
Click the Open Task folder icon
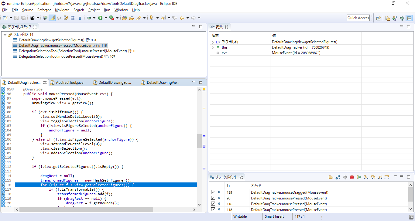(131, 18)
